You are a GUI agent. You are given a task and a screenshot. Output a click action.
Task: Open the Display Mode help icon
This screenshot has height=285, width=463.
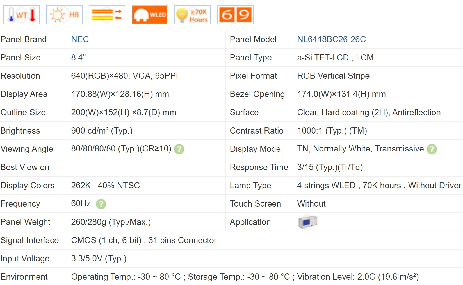432,149
